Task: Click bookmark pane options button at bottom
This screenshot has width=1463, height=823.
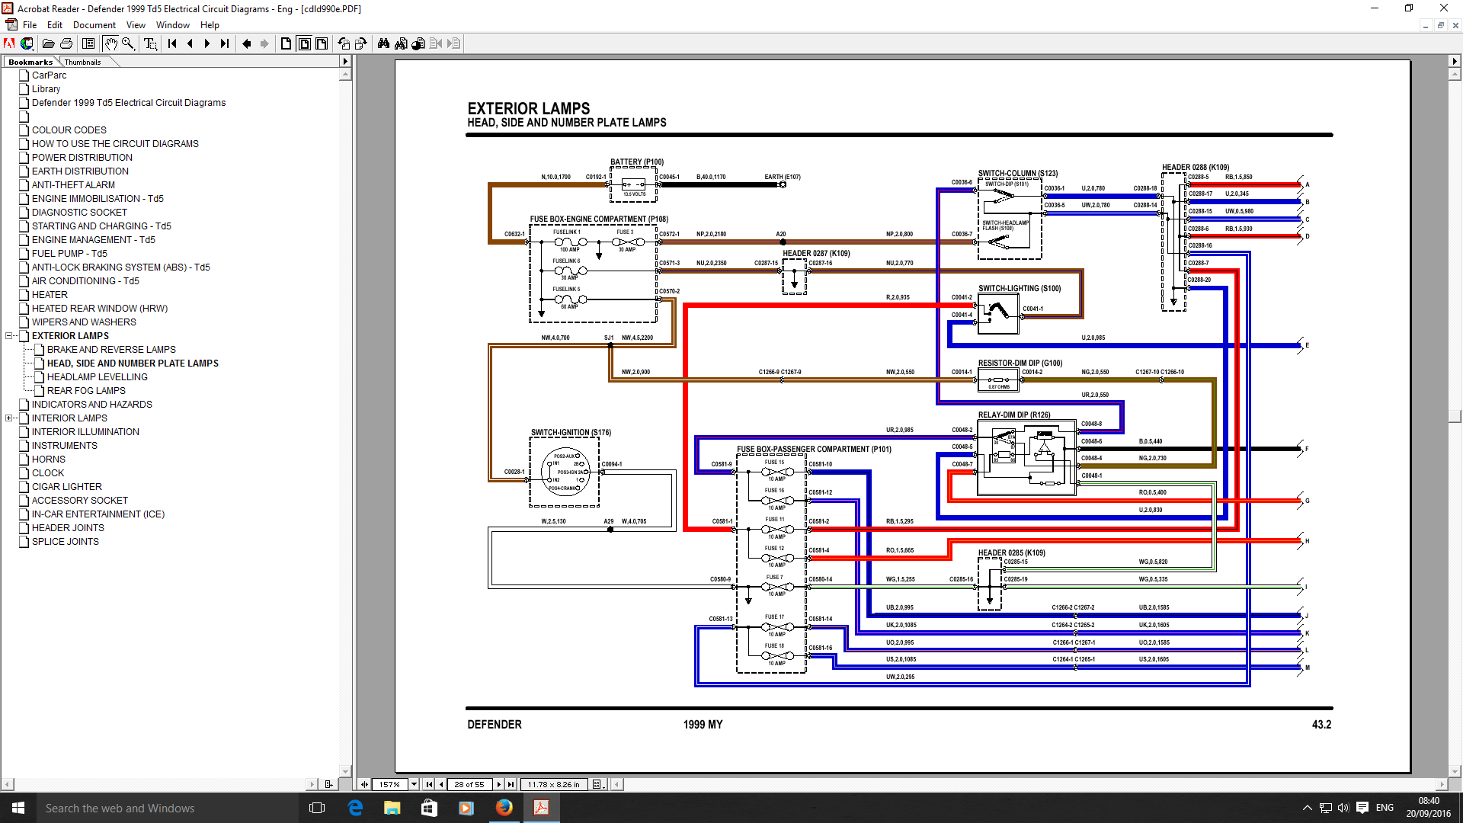Action: [x=328, y=784]
